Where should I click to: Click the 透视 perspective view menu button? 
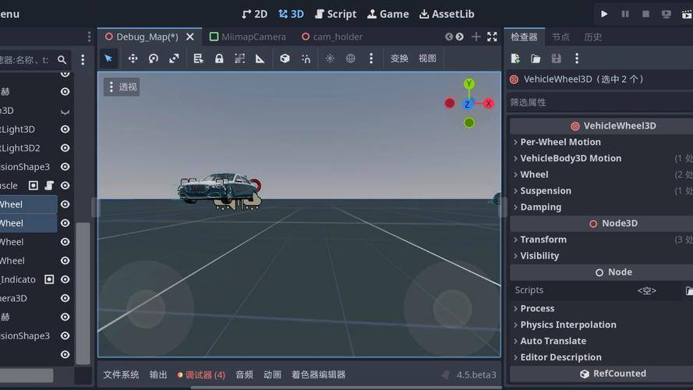click(122, 87)
